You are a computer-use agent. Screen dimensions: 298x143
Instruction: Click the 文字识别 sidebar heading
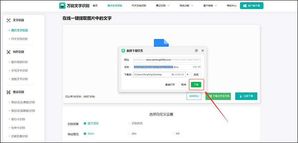coord(18,20)
